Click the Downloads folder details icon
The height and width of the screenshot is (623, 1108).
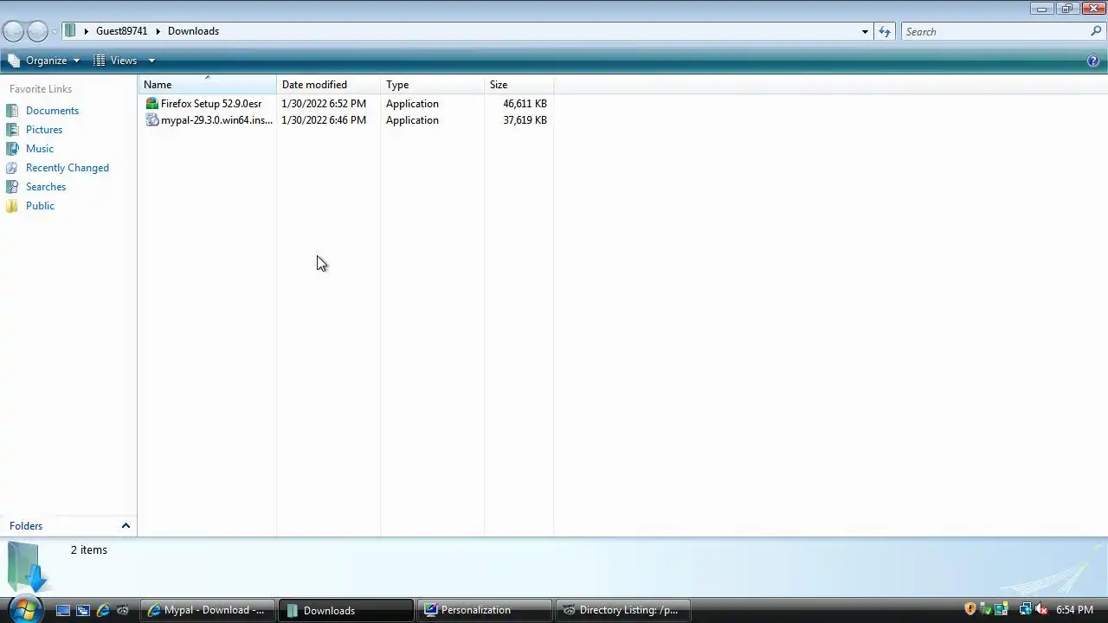pos(29,566)
